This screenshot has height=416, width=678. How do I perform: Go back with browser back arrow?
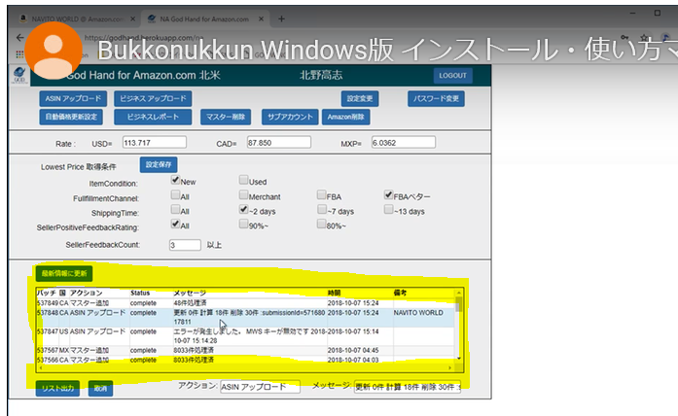click(19, 38)
